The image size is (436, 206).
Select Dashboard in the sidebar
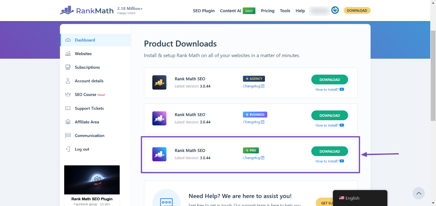tap(95, 40)
